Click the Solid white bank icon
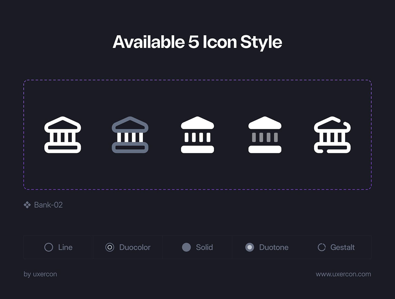395x299 pixels. coord(197,135)
